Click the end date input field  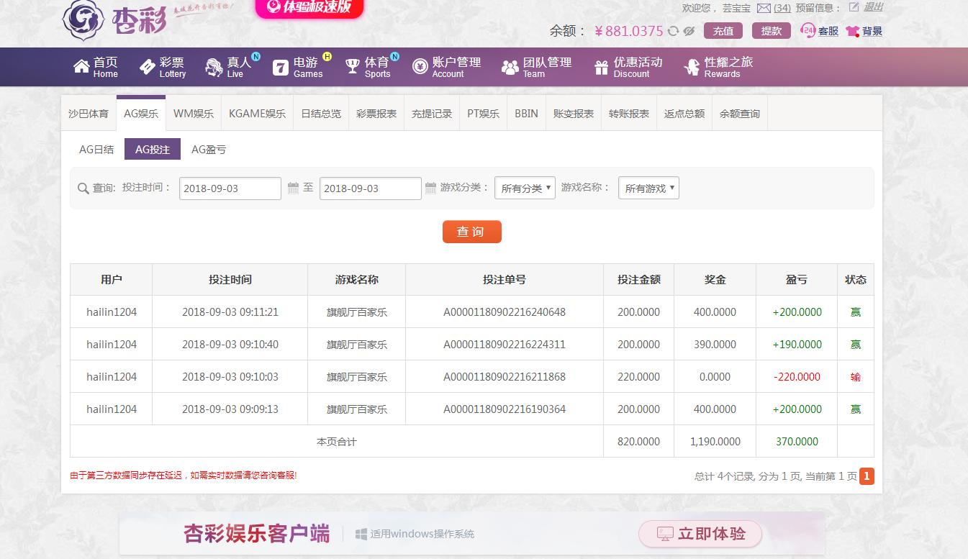[x=369, y=188]
